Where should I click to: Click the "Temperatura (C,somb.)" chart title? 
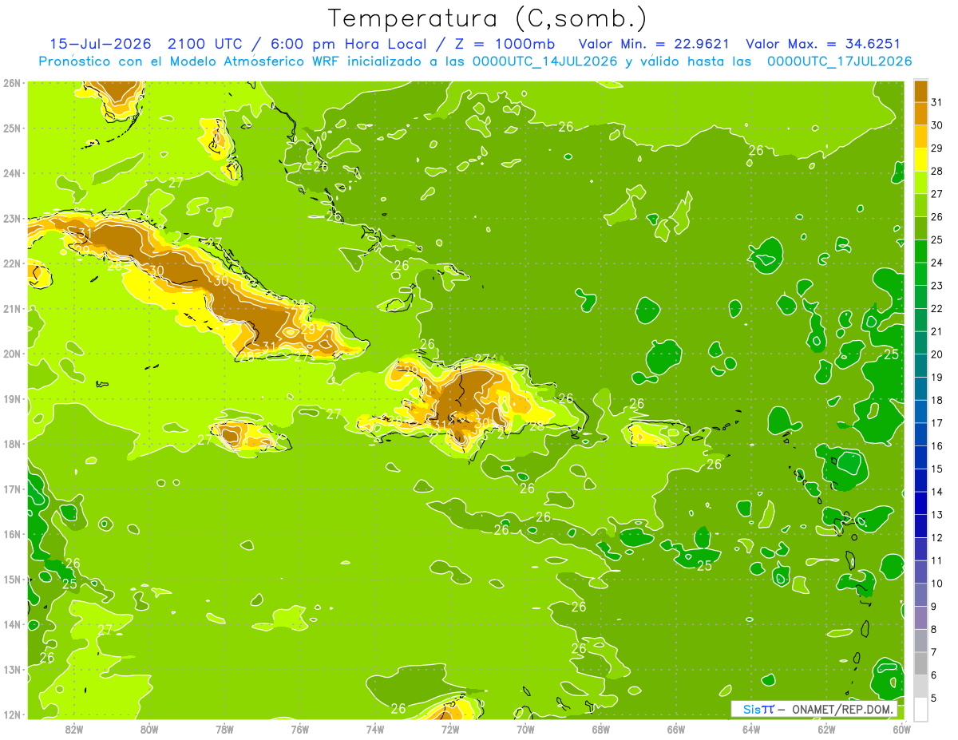[488, 18]
